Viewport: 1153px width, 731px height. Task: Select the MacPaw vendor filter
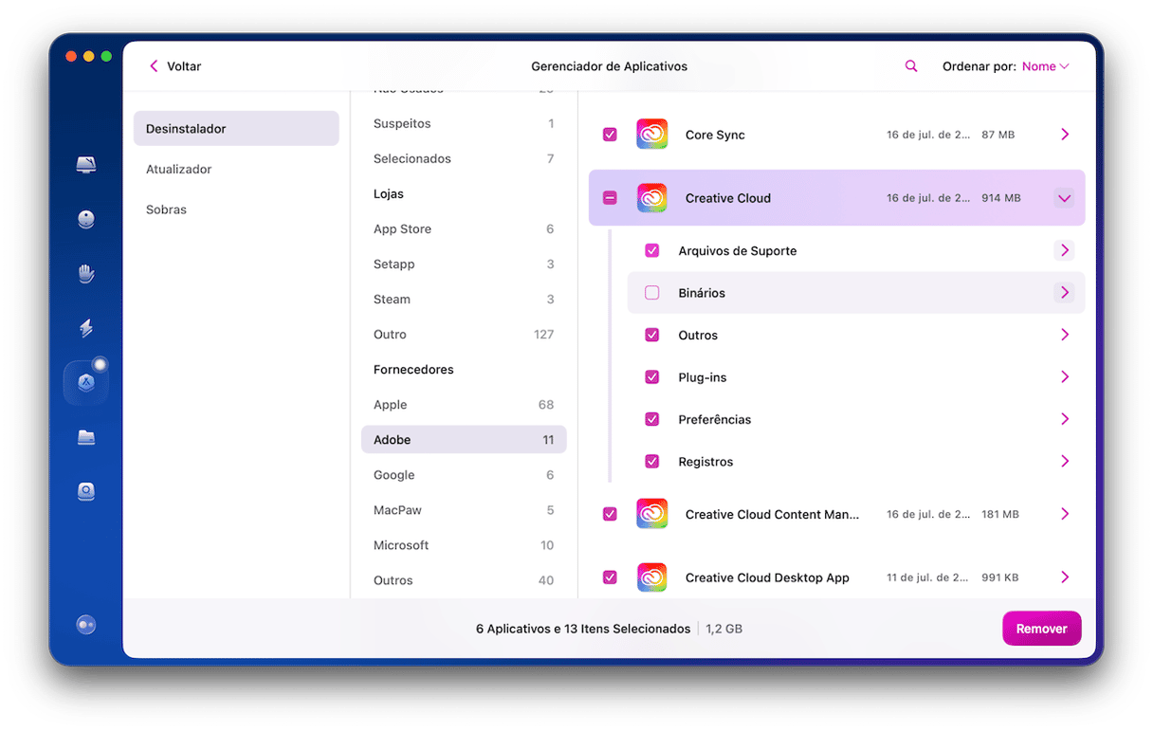(464, 510)
